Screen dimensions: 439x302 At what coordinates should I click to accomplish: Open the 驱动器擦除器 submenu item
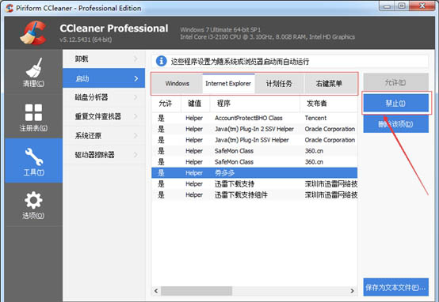[x=104, y=154]
